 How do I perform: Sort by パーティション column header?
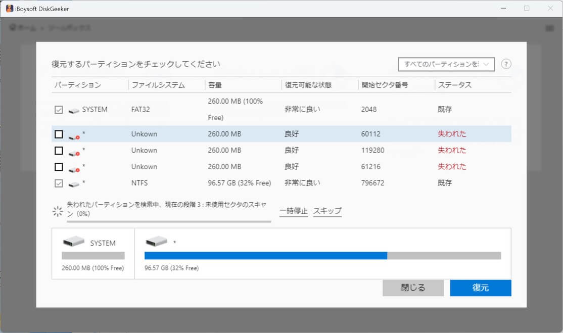[x=77, y=85]
